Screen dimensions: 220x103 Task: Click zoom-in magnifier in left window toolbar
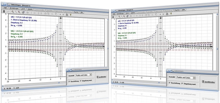[x=13, y=12]
